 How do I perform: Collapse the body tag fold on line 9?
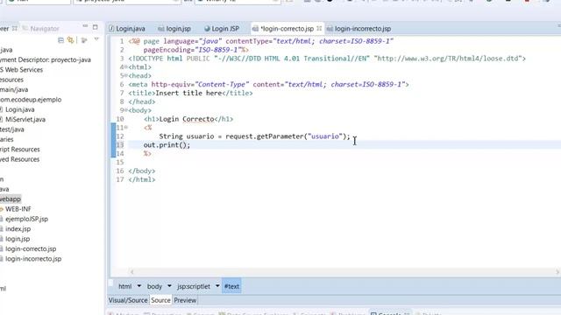[x=125, y=110]
